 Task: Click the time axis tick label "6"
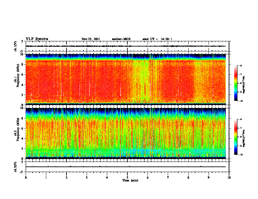(x=148, y=178)
